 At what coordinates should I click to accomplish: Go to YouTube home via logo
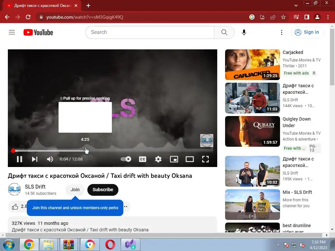(38, 32)
